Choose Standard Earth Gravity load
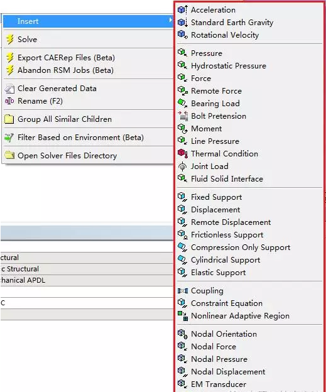 point(232,23)
